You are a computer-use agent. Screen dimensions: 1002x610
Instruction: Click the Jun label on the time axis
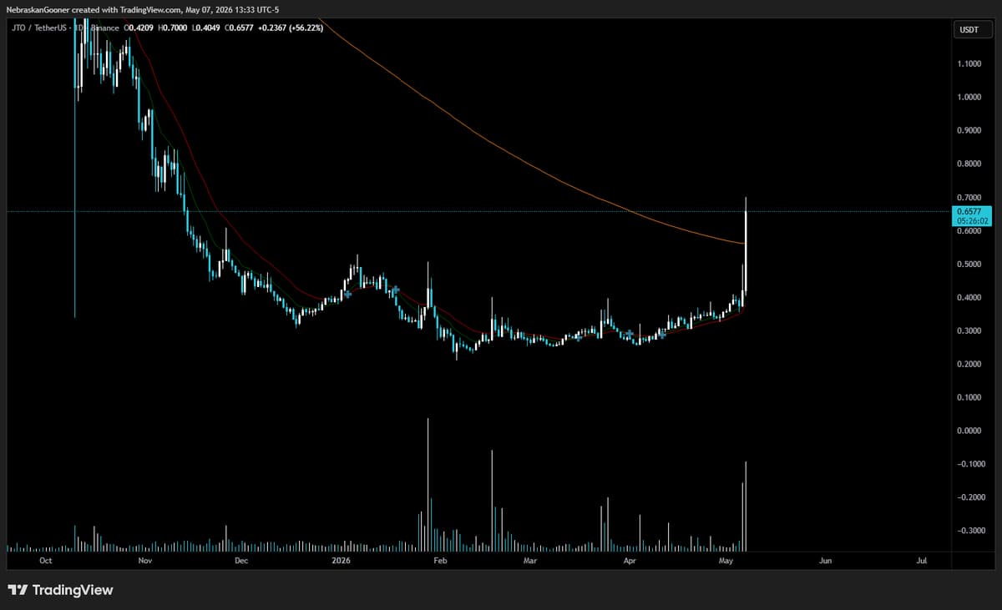(x=825, y=562)
